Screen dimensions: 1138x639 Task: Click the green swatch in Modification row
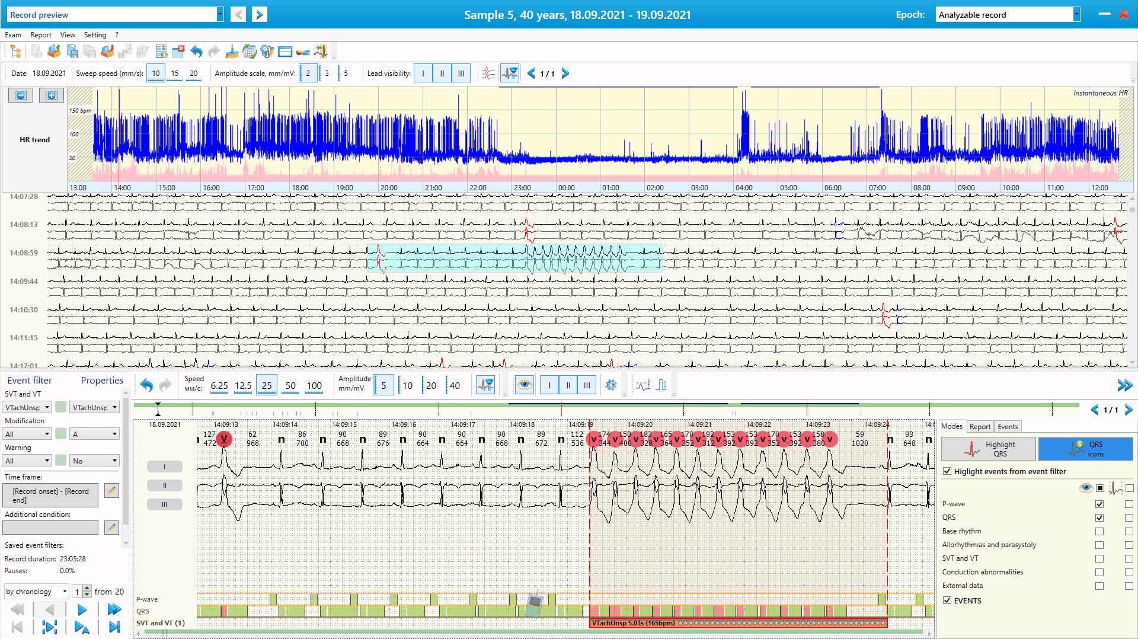(x=60, y=434)
